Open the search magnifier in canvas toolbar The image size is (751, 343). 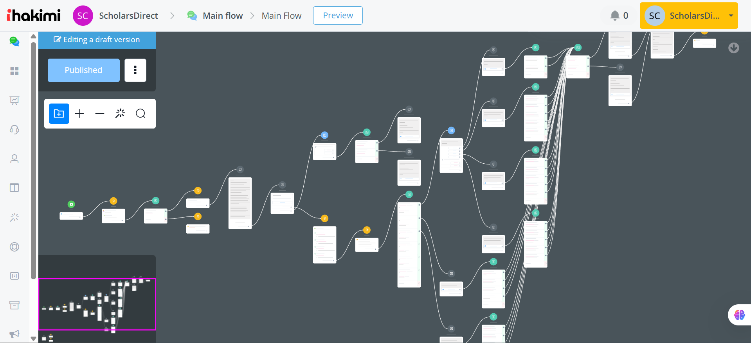140,114
